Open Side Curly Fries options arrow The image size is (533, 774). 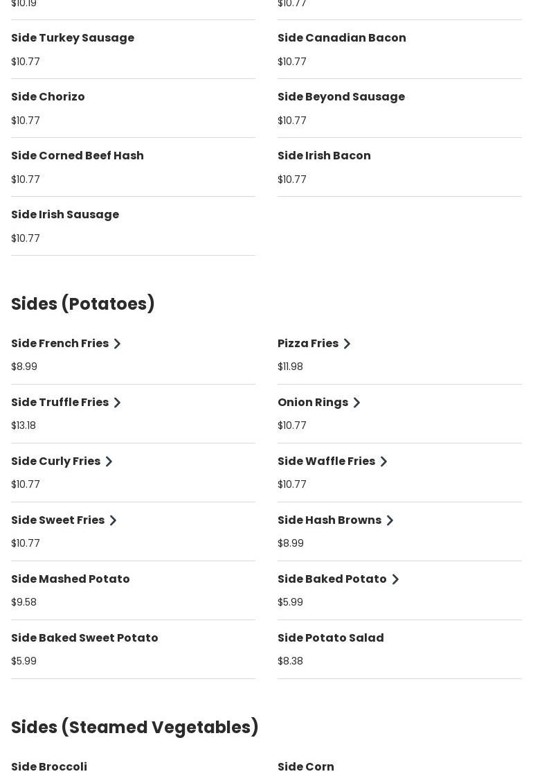pos(109,461)
